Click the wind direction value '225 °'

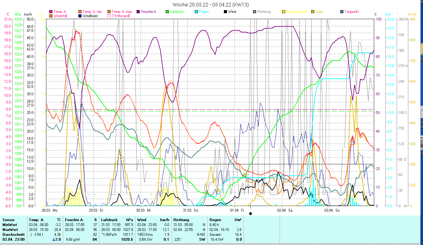coord(178,239)
